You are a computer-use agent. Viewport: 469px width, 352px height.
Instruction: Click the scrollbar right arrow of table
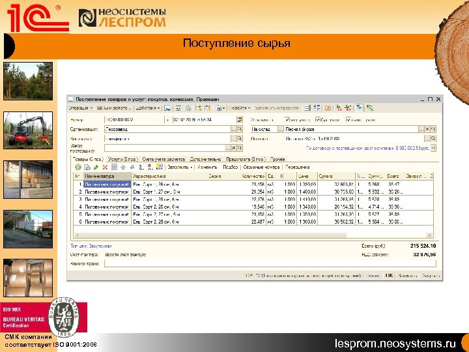[429, 235]
